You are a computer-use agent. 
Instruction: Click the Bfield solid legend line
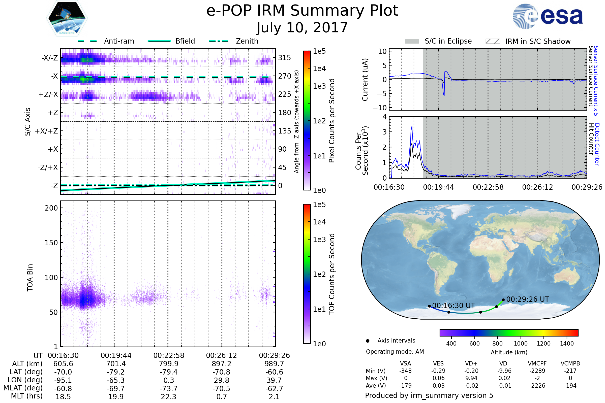coord(159,41)
